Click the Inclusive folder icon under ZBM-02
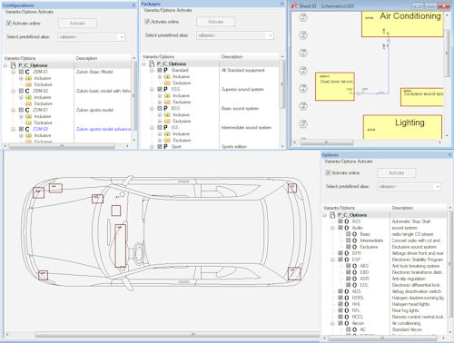The height and width of the screenshot is (343, 454). (x=29, y=97)
